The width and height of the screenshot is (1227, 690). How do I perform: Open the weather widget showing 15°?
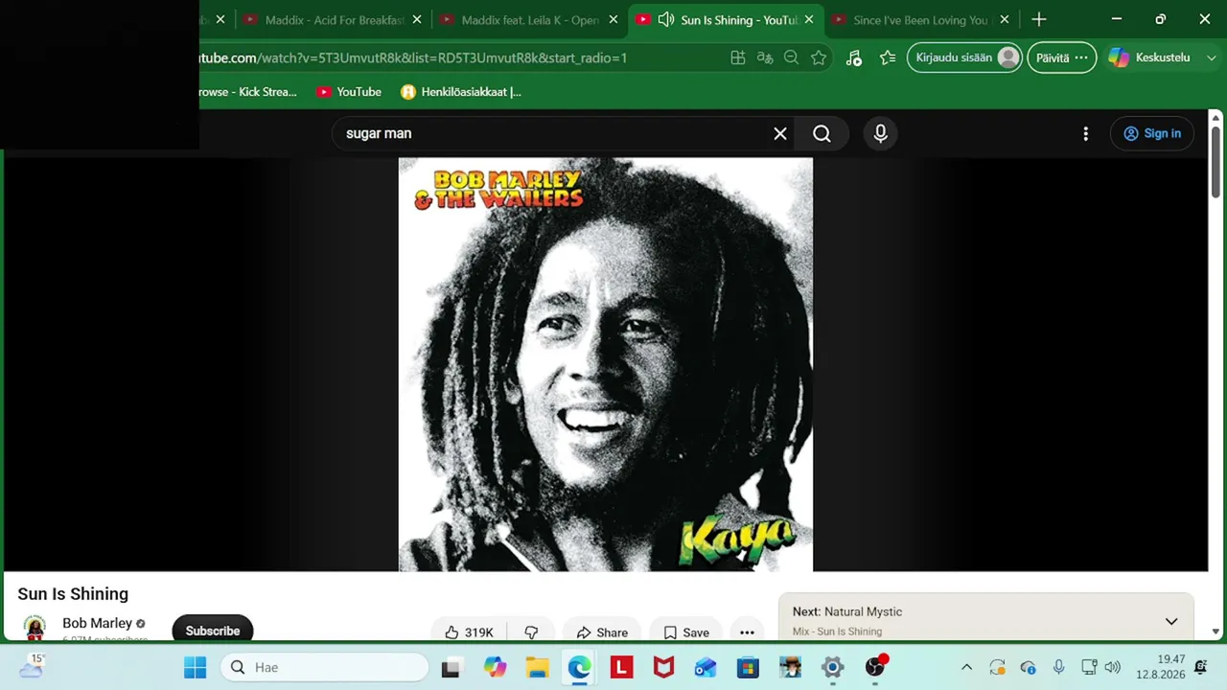click(x=32, y=666)
